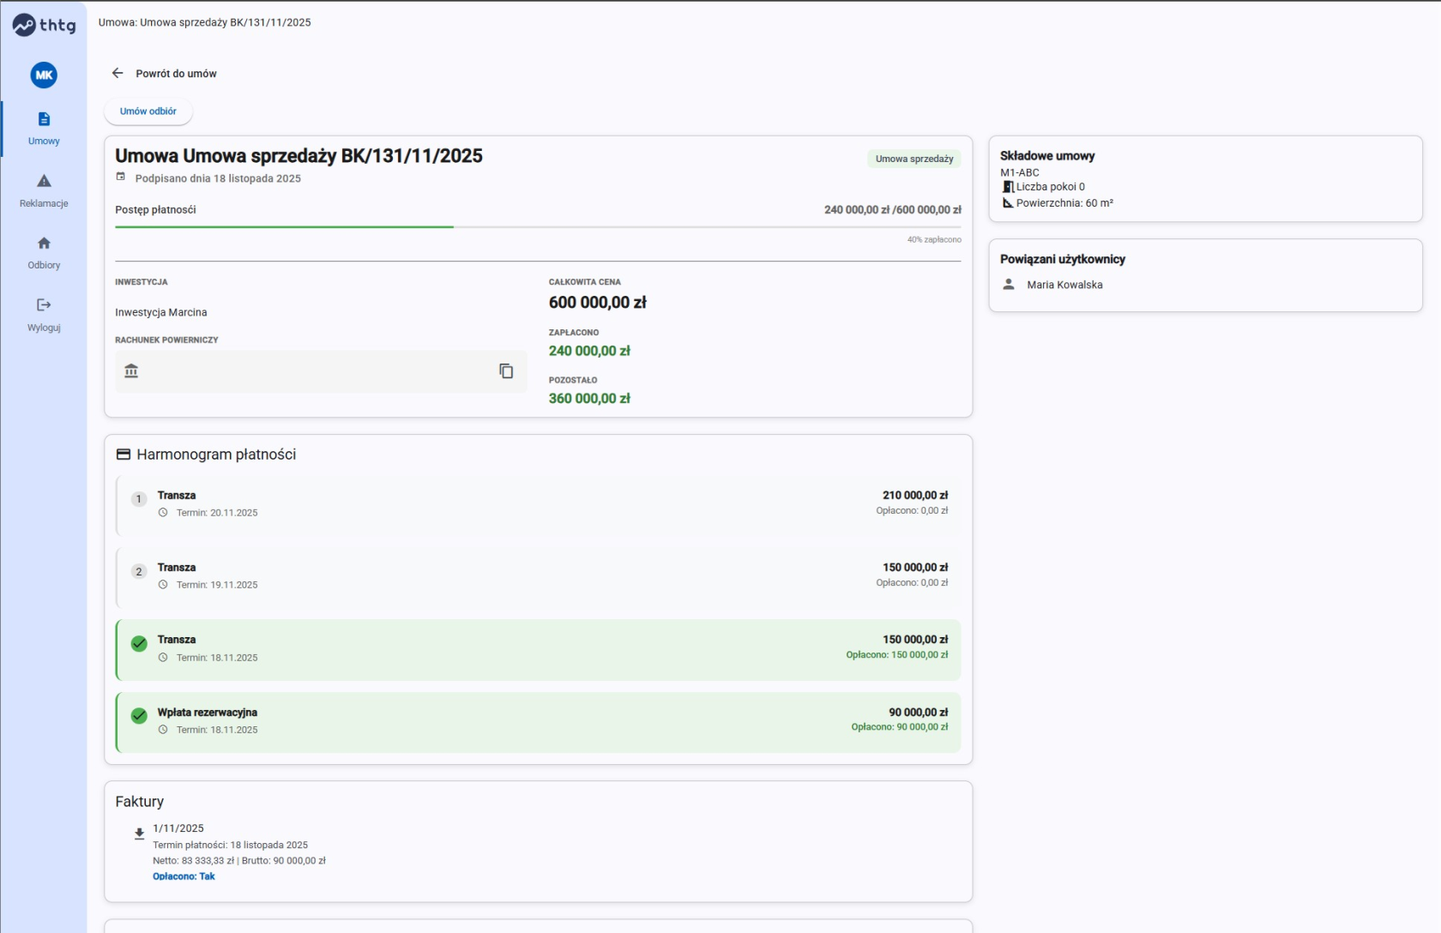Click checkmark on Wpłata rezerwacyjna

coord(139,715)
